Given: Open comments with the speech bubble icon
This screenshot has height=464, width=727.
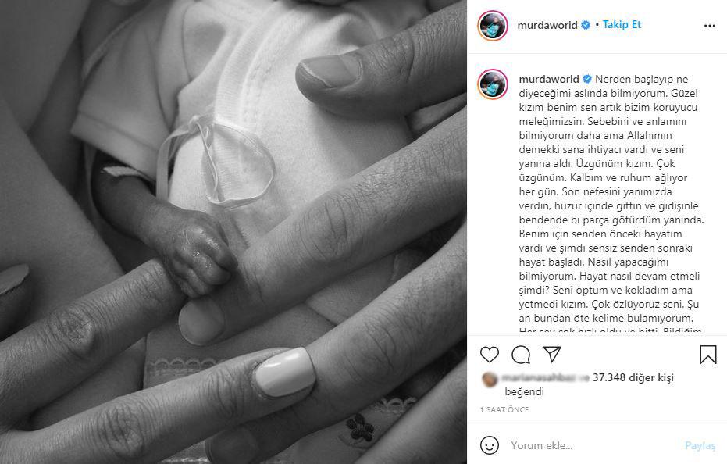Looking at the screenshot, I should pyautogui.click(x=521, y=355).
